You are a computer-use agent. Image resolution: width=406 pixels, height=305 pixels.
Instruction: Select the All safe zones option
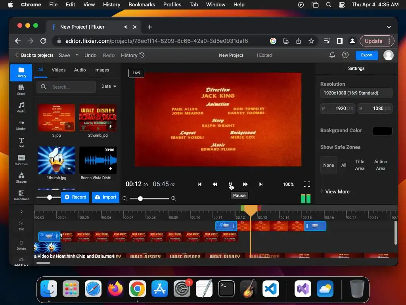coord(344,165)
